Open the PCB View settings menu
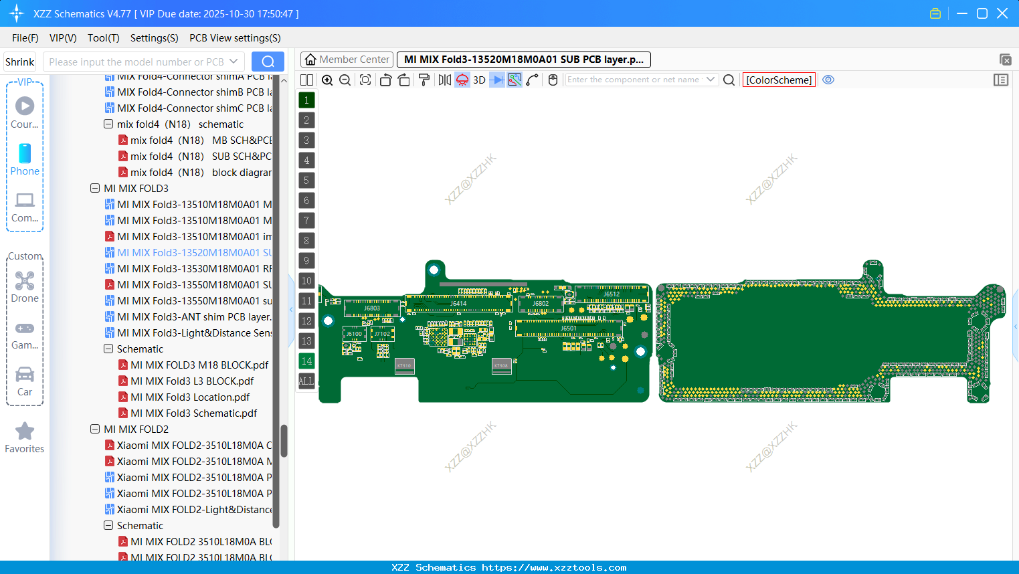This screenshot has height=574, width=1019. (x=234, y=38)
